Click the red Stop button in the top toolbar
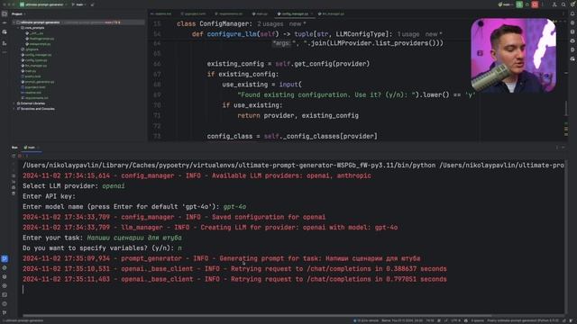Viewport: 577px width, 324px height. click(x=535, y=4)
